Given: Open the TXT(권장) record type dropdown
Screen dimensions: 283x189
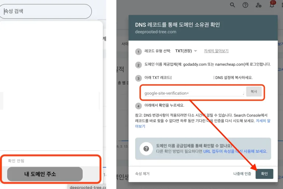Looking at the screenshot, I should [186, 51].
